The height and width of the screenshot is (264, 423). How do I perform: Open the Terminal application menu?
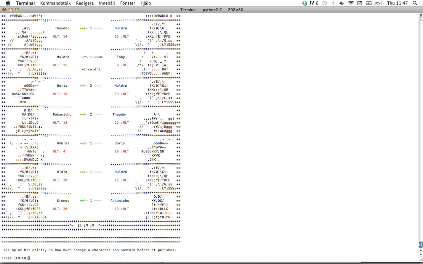[x=25, y=3]
